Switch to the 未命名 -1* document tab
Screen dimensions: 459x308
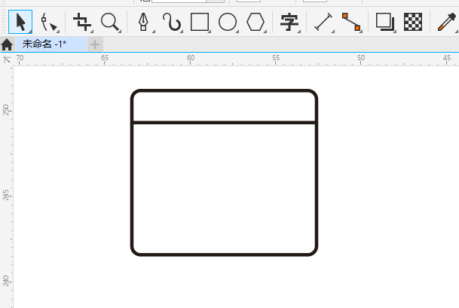pyautogui.click(x=51, y=44)
